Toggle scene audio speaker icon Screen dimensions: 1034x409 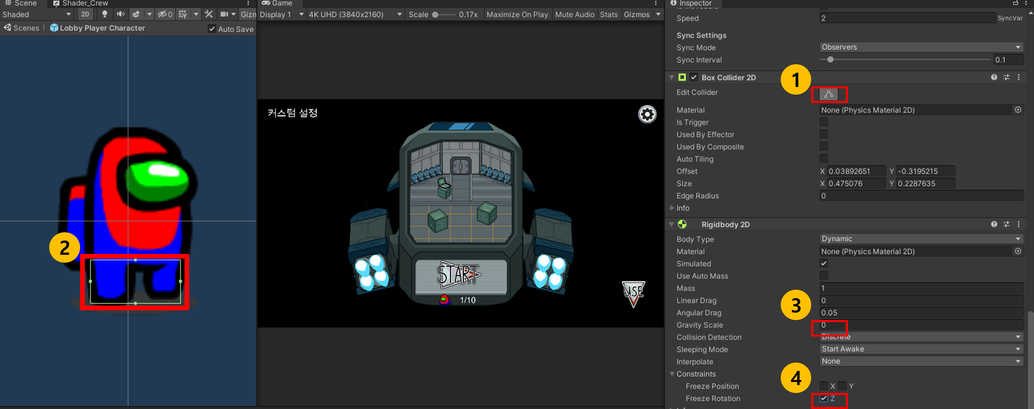click(120, 14)
